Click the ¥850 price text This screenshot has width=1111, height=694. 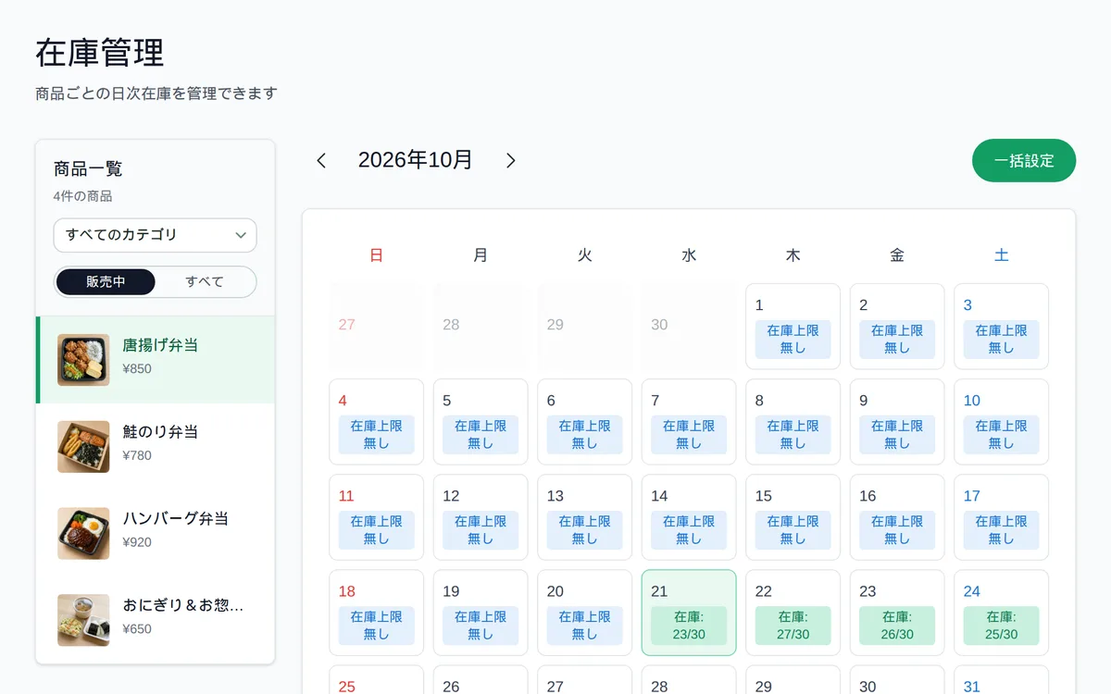tap(137, 369)
